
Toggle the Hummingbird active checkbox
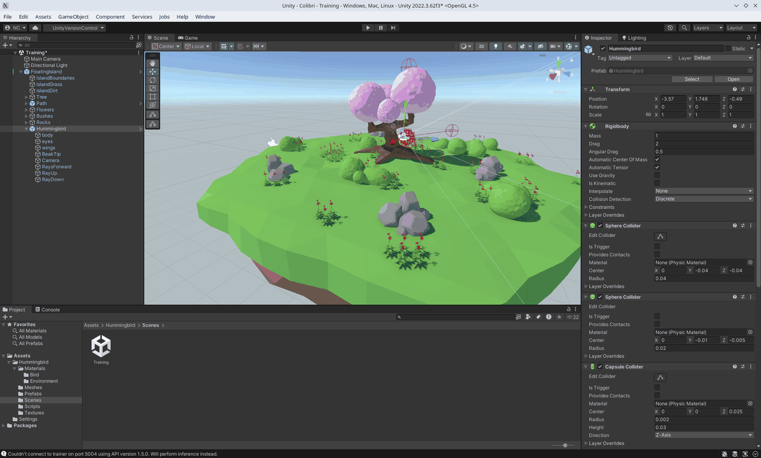tap(603, 49)
